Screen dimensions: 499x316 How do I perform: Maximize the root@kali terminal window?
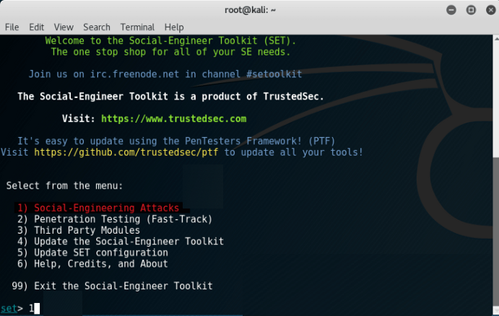pyautogui.click(x=471, y=10)
